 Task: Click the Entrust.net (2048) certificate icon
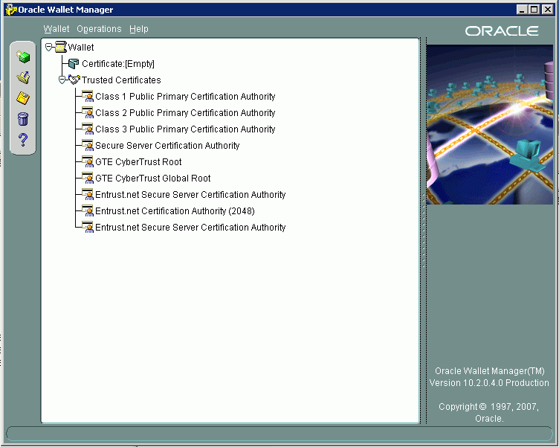tap(88, 210)
